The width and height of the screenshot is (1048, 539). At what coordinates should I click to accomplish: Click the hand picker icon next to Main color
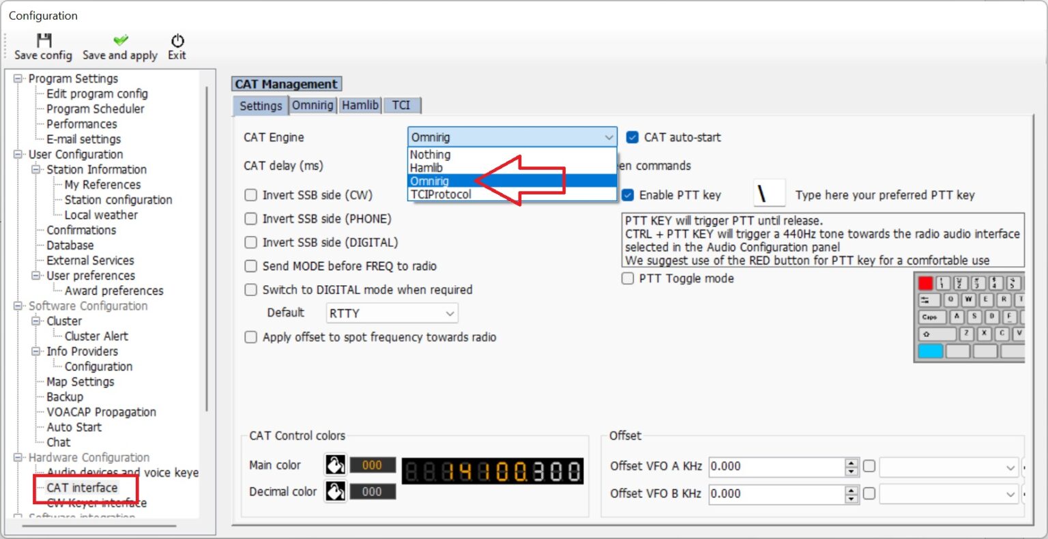tap(335, 465)
